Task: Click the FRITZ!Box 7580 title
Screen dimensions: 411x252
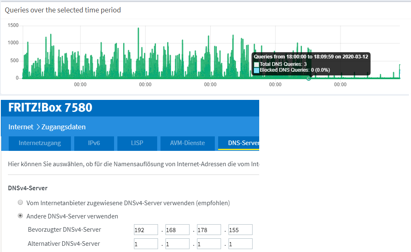Action: click(50, 108)
